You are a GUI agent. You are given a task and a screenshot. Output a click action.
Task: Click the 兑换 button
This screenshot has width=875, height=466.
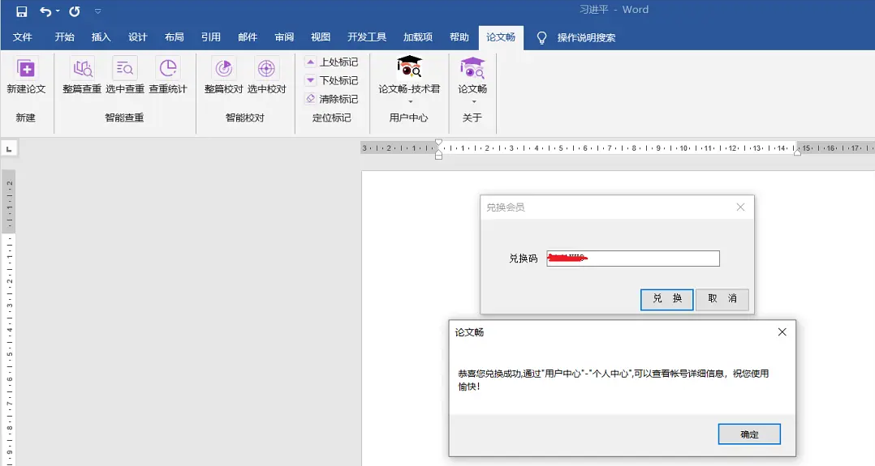coord(667,299)
